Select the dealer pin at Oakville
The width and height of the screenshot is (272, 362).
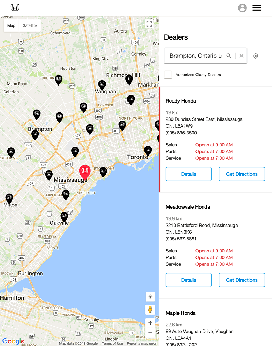64,217
